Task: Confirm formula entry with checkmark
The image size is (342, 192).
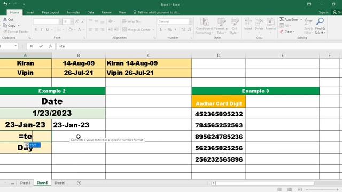Action: (x=41, y=46)
